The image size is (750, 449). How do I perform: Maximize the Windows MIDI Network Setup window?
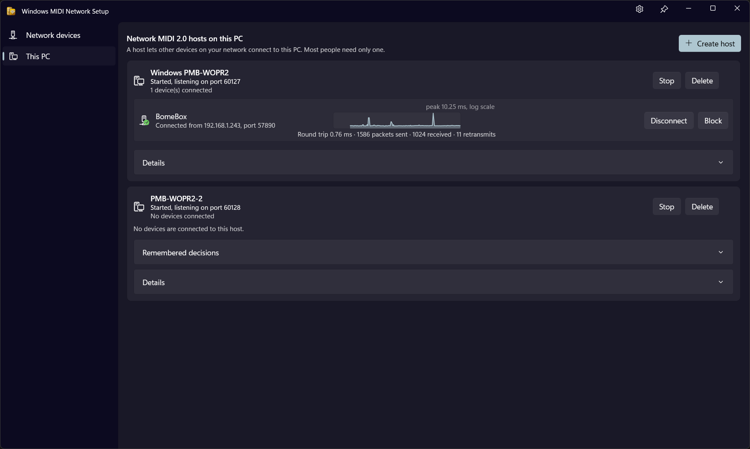(x=712, y=9)
